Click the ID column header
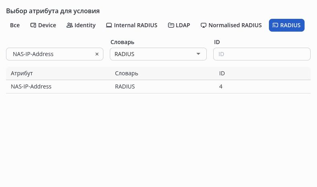The width and height of the screenshot is (317, 187). [222, 74]
